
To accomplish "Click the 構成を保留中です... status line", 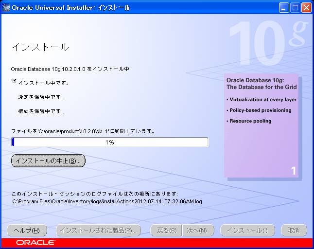I will pyautogui.click(x=42, y=111).
